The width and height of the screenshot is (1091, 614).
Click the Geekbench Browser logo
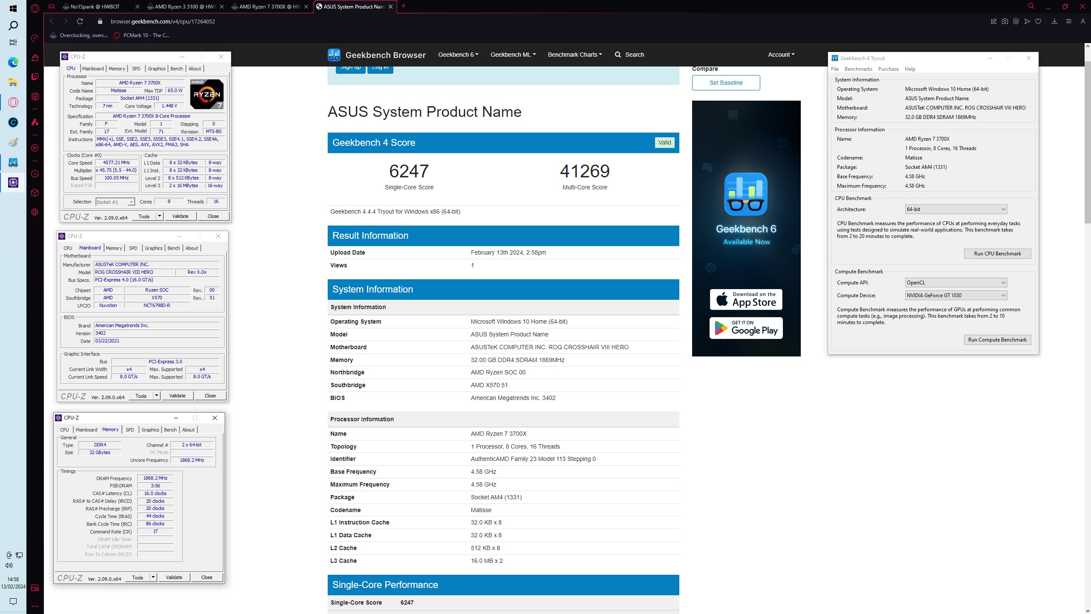tap(377, 55)
